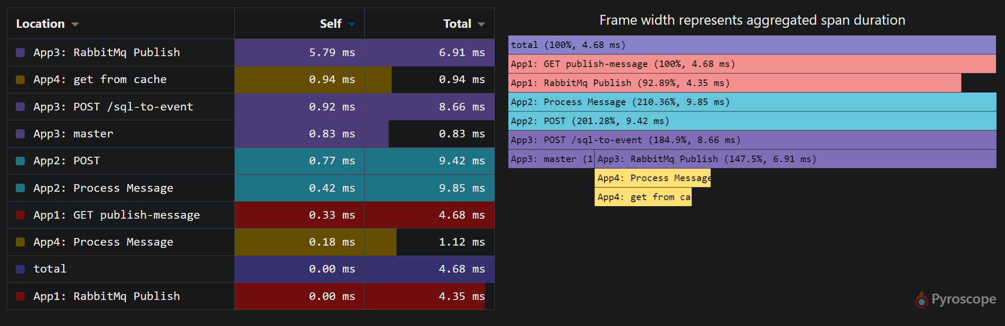Viewport: 1005px width, 326px height.
Task: Click the 9.85 ms total value in table
Action: point(462,188)
